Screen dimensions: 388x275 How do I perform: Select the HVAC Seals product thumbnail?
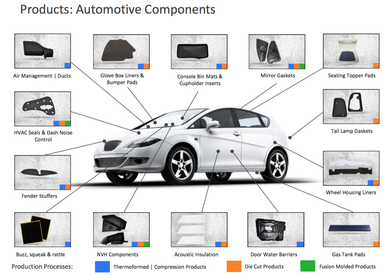click(x=42, y=109)
